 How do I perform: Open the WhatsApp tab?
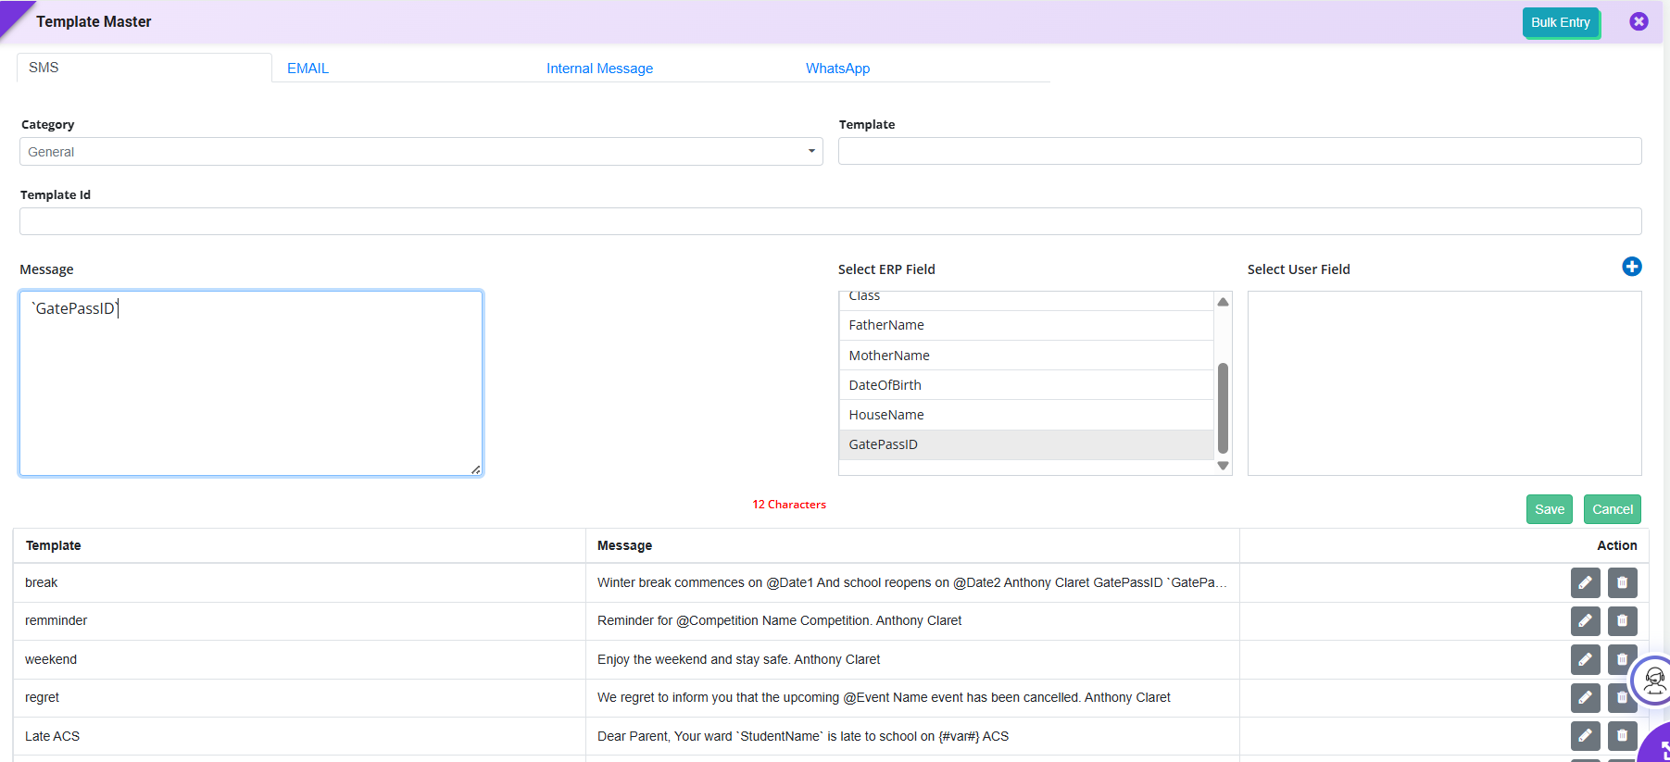pos(837,69)
